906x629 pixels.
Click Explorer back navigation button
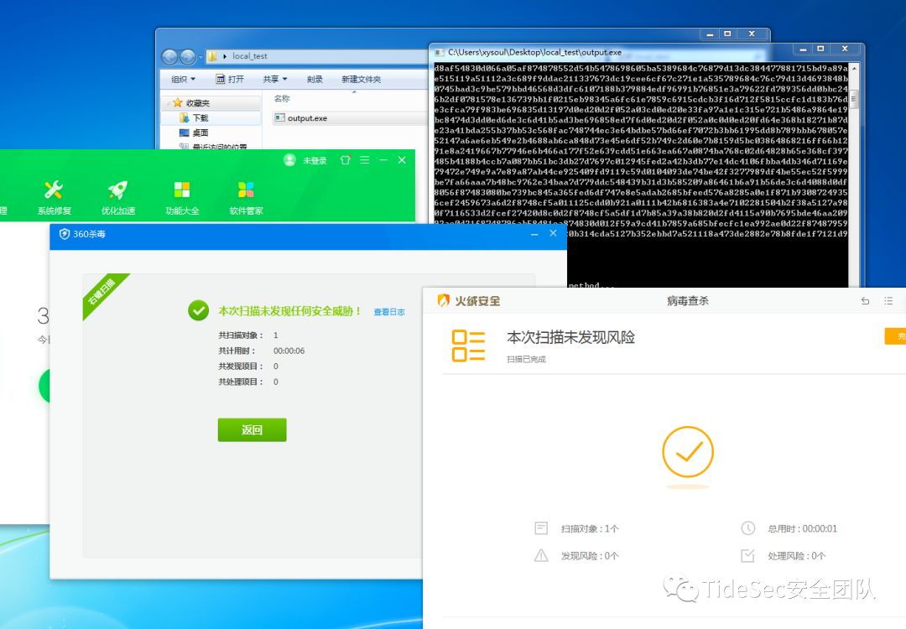pos(169,56)
